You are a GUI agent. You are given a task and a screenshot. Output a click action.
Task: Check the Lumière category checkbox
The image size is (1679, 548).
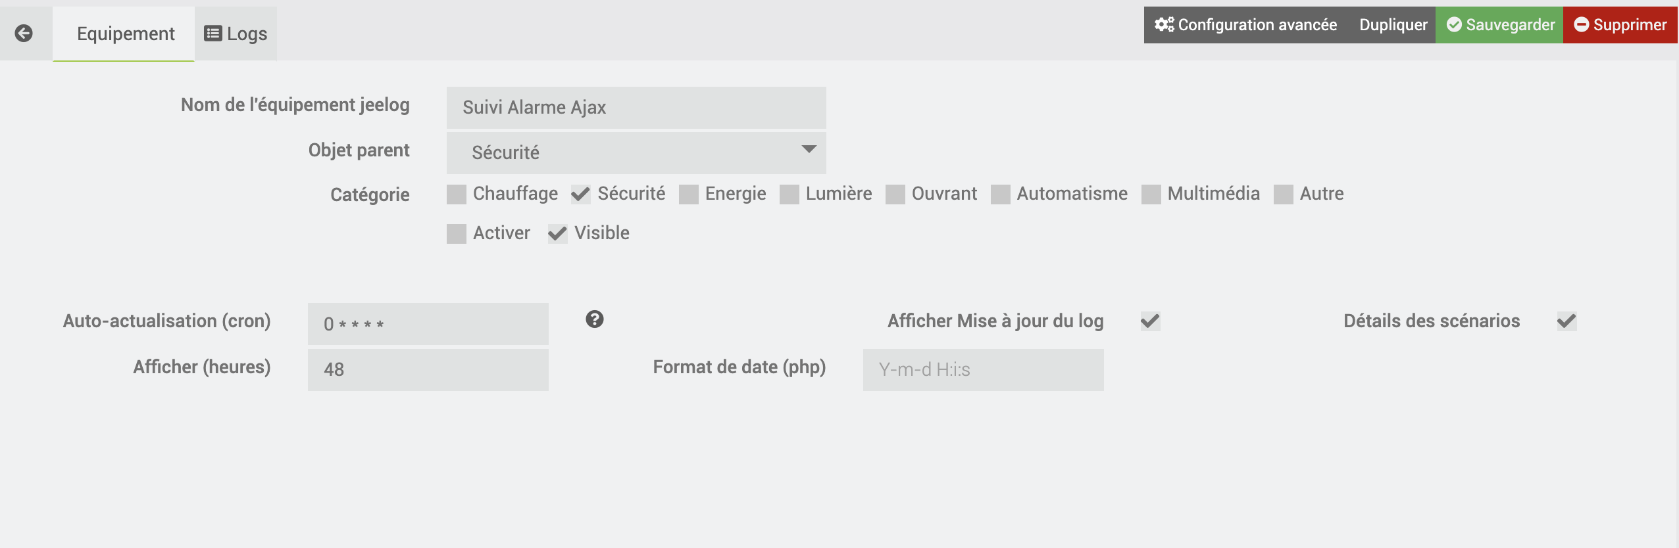pyautogui.click(x=789, y=194)
